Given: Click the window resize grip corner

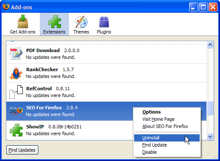Looking at the screenshot, I should click(x=216, y=157).
